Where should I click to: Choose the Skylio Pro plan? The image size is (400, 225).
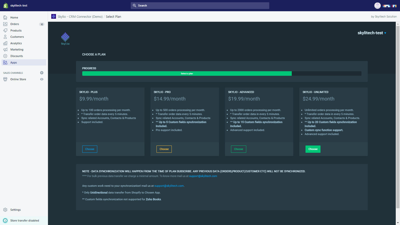(164, 149)
